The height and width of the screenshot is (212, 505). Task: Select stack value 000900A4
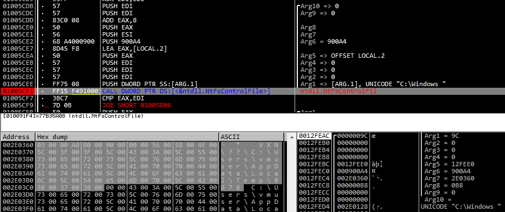pos(353,171)
